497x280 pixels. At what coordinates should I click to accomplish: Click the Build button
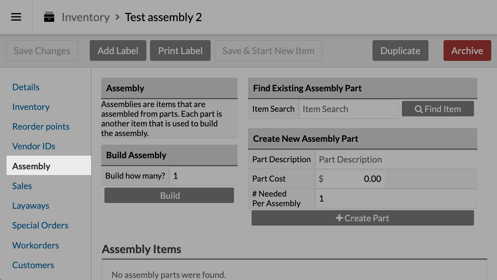(x=169, y=195)
